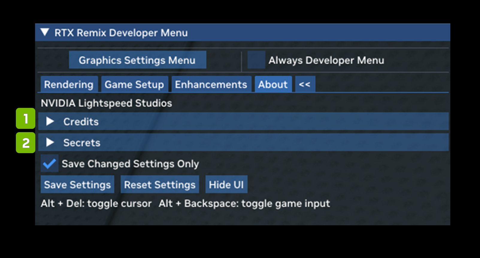Click the Hide UI button

pyautogui.click(x=226, y=185)
